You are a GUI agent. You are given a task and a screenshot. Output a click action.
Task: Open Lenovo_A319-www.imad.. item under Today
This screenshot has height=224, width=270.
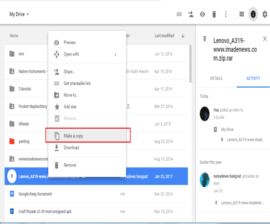click(x=245, y=139)
